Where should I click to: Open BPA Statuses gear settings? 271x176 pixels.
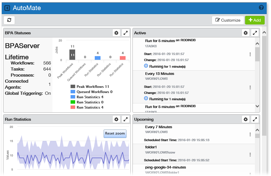point(116,33)
